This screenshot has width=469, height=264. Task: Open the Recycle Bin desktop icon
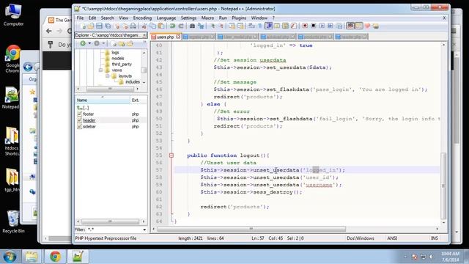(13, 221)
